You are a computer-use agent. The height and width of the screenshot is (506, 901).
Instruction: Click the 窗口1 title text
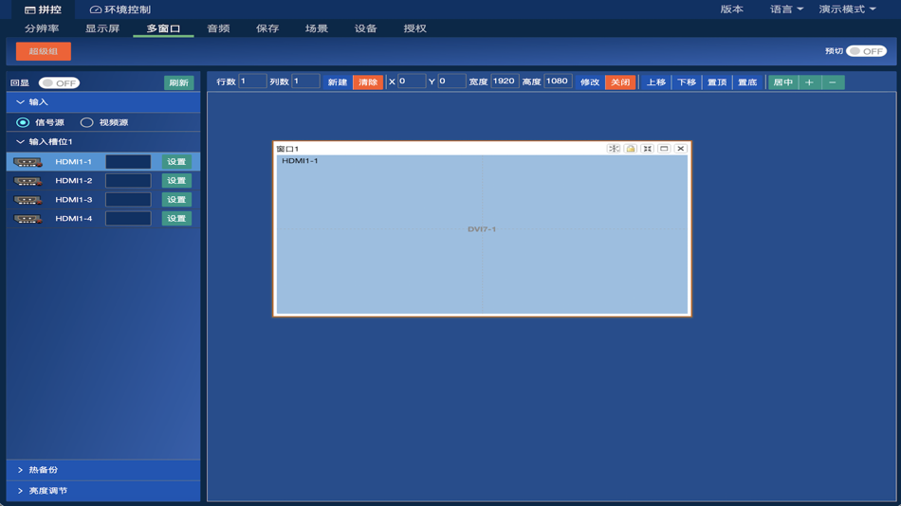pyautogui.click(x=287, y=150)
